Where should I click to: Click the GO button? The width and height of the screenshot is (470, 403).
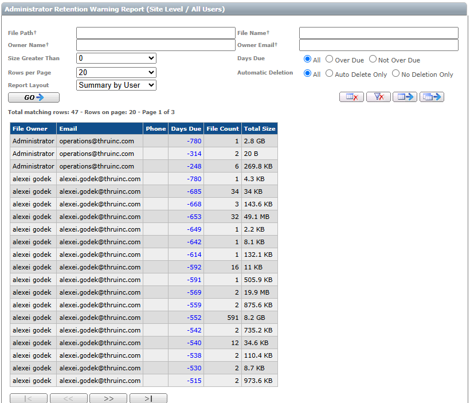click(x=34, y=97)
